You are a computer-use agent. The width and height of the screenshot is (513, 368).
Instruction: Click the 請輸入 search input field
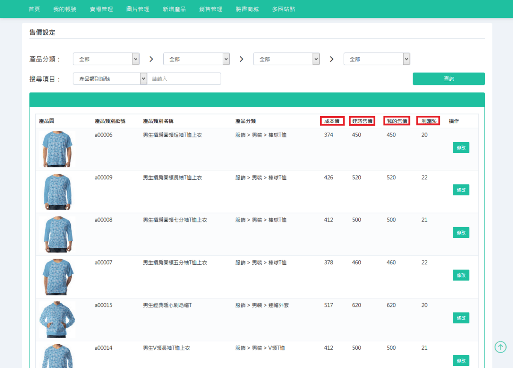(x=184, y=79)
